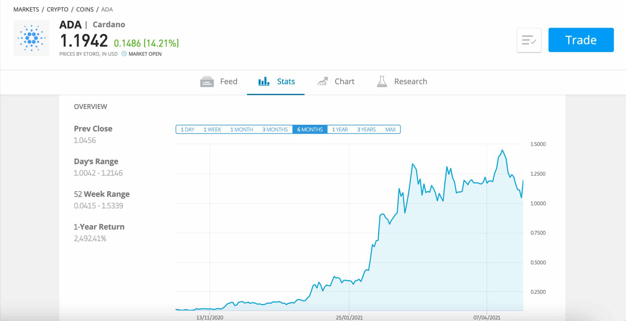Image resolution: width=626 pixels, height=321 pixels.
Task: Click the PRICES BY ETORO, IN USD text
Action: click(88, 54)
